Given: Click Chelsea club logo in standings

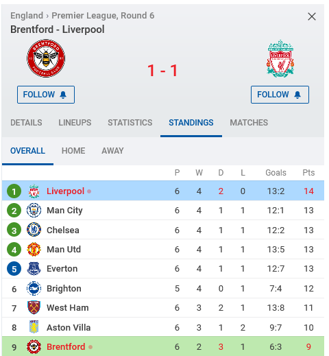Looking at the screenshot, I should tap(34, 230).
